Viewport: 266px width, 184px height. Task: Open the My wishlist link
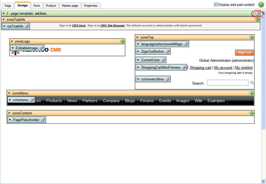coord(244,67)
